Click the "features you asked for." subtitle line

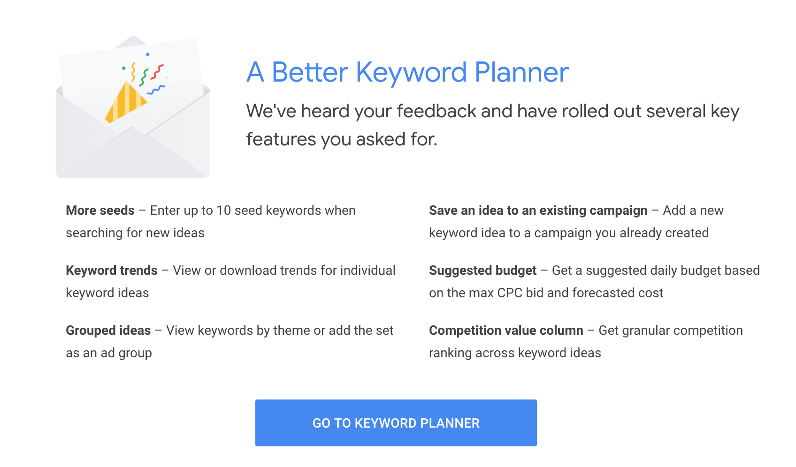(342, 140)
